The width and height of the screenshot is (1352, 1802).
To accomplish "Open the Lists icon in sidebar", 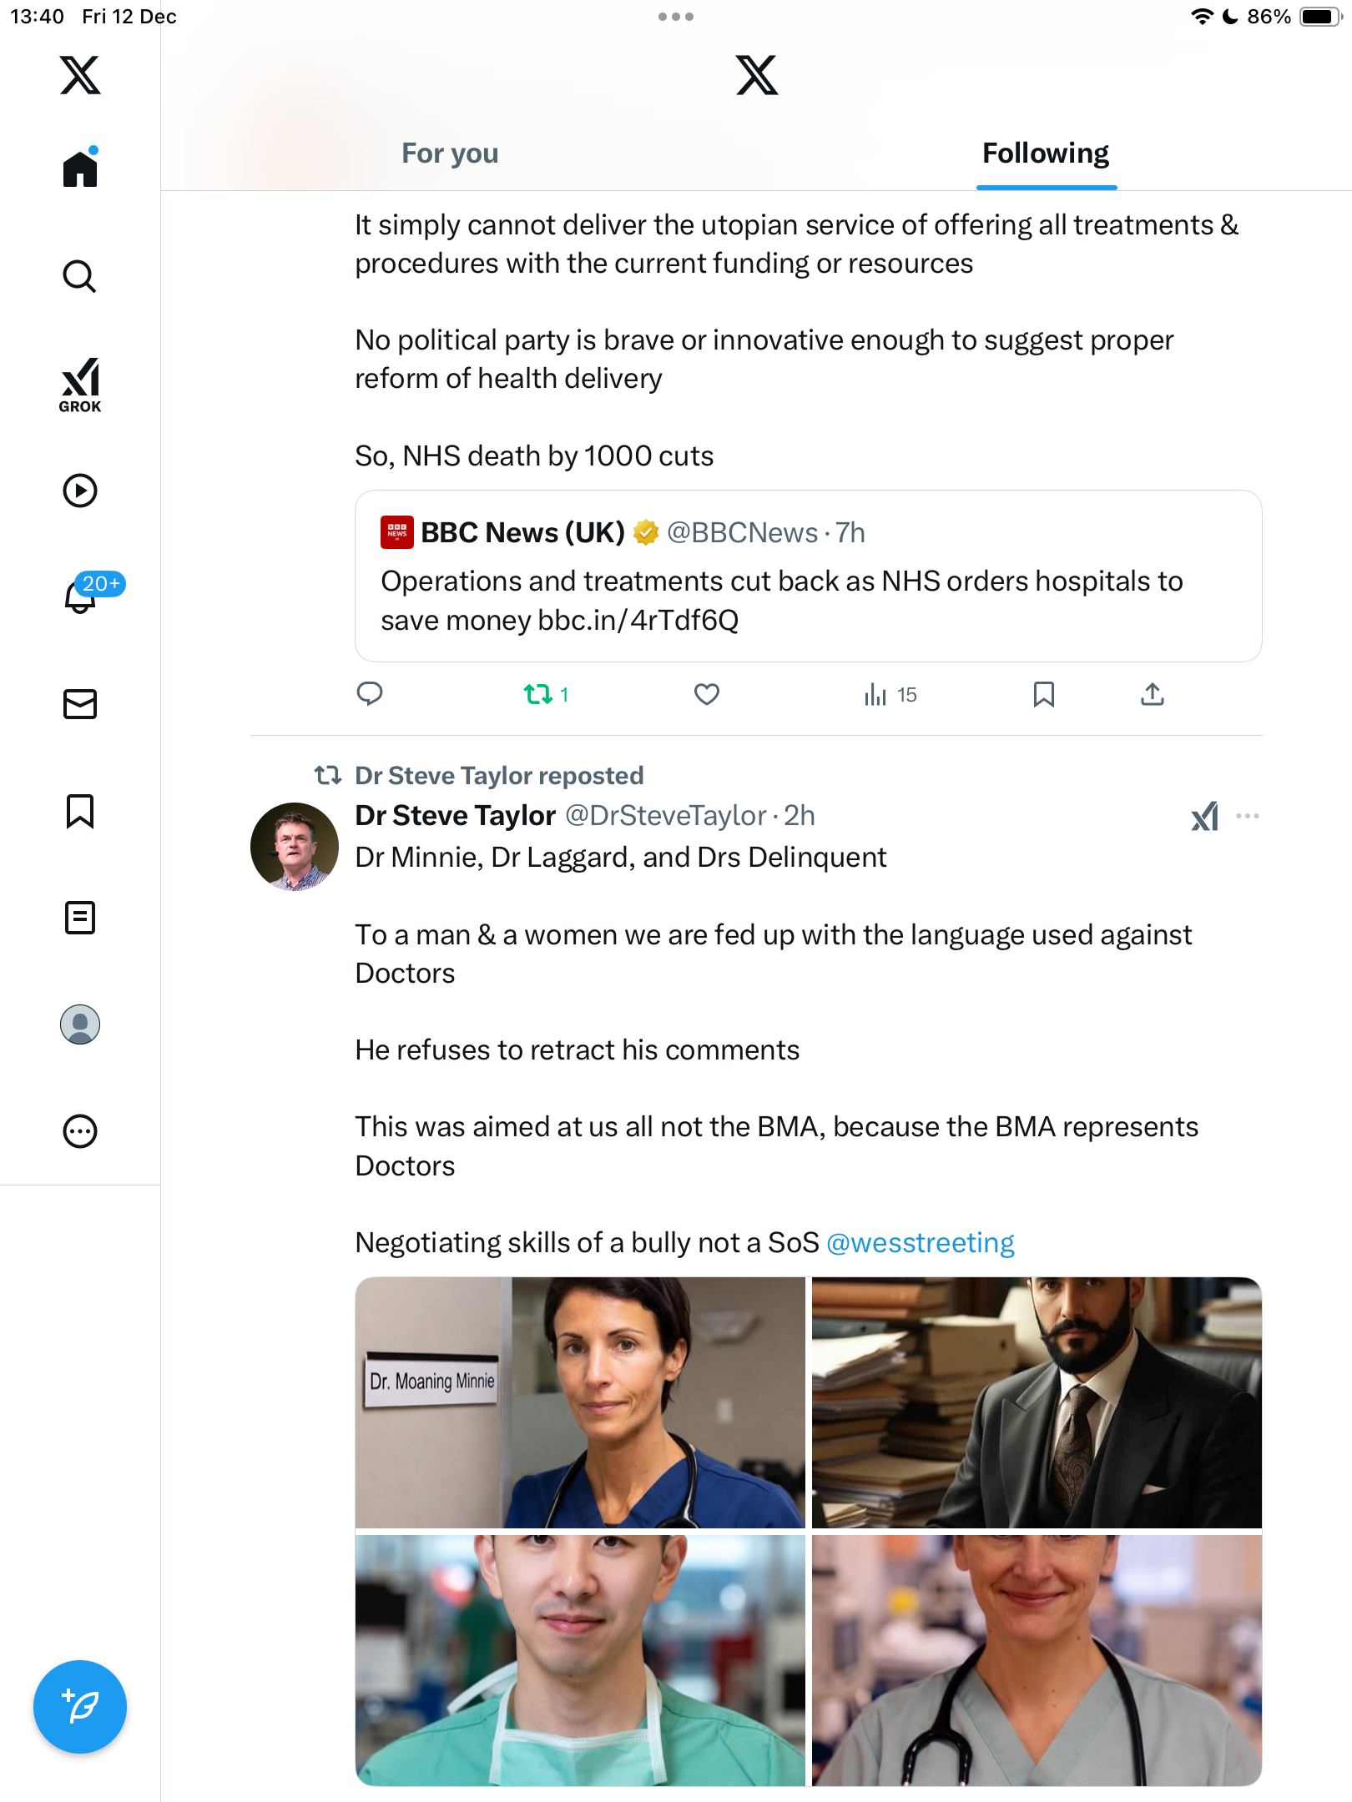I will [x=80, y=918].
